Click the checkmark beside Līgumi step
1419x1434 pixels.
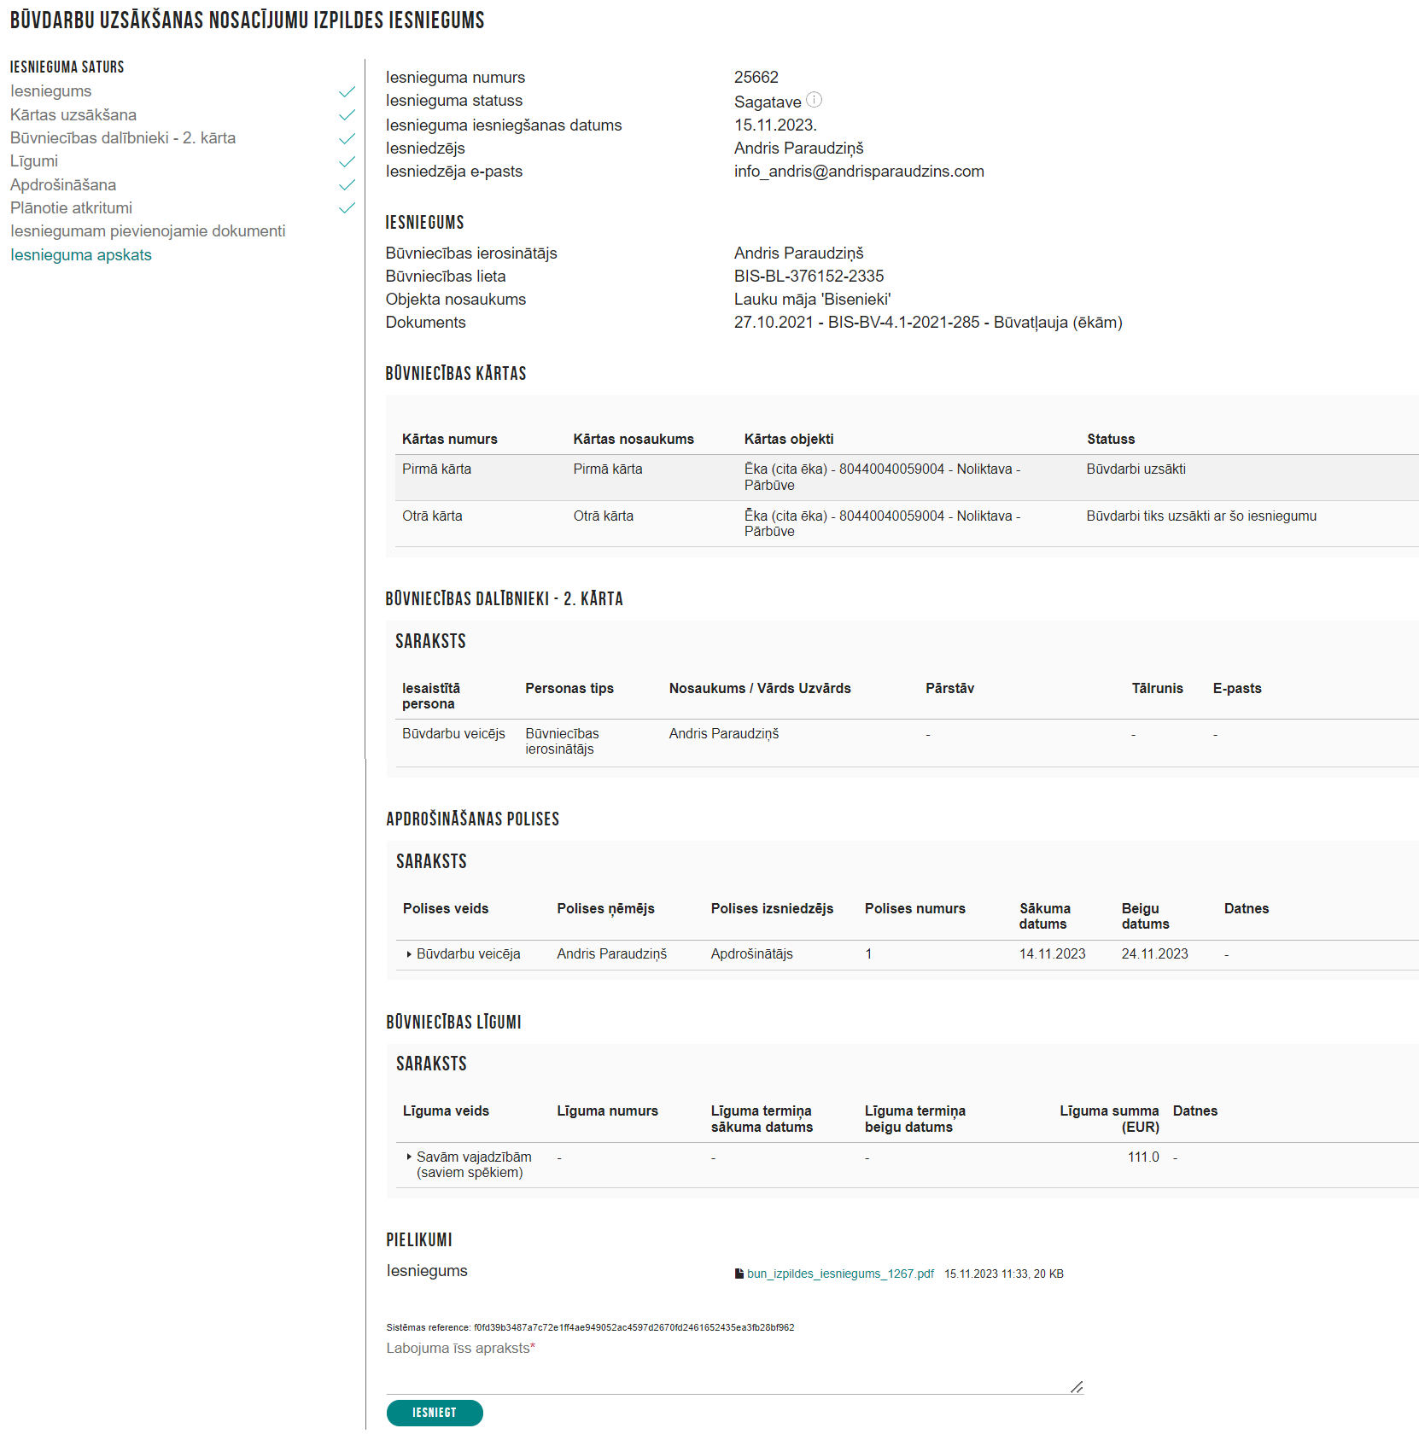pos(347,161)
